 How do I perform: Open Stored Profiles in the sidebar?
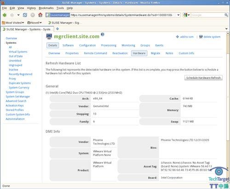pos(15,110)
